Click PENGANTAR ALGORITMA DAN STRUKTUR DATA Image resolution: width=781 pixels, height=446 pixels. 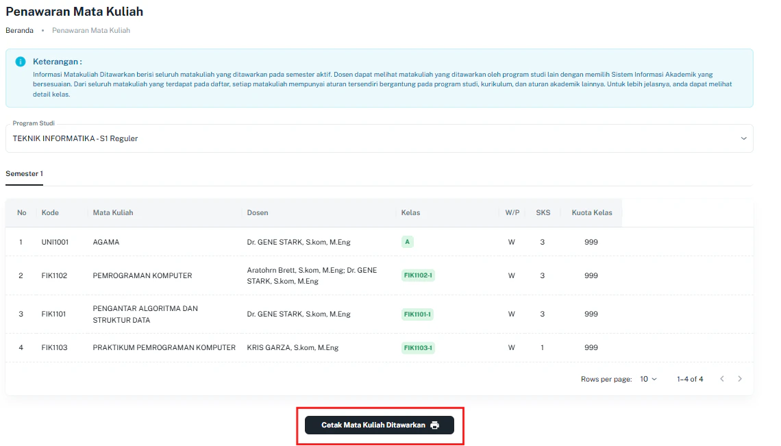click(x=145, y=314)
